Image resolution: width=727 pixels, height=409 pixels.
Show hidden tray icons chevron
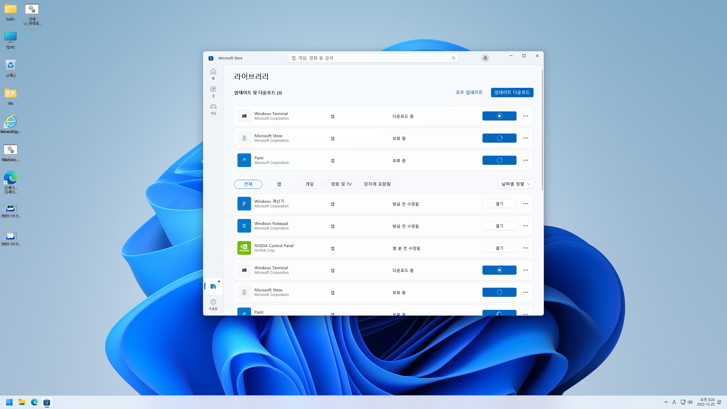click(x=666, y=402)
